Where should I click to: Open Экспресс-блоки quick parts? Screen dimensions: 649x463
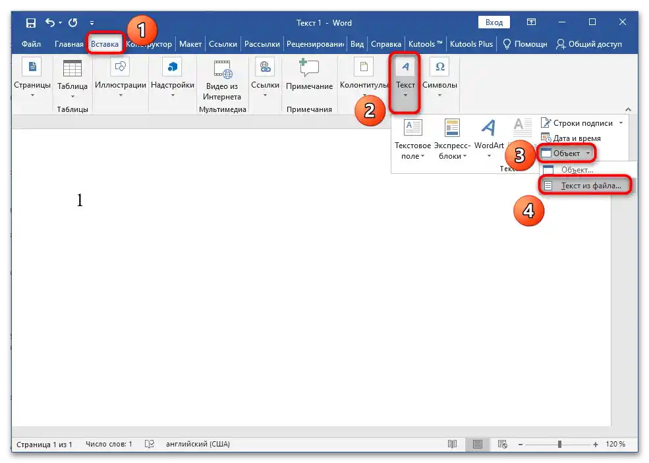(x=452, y=139)
